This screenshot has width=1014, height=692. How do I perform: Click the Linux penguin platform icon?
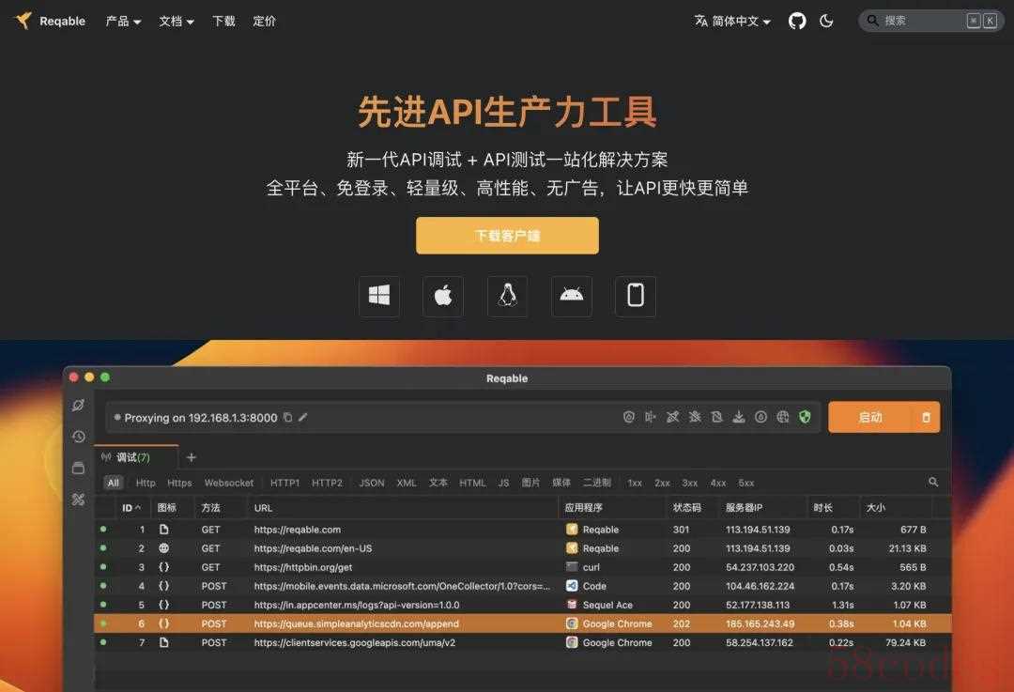point(507,296)
